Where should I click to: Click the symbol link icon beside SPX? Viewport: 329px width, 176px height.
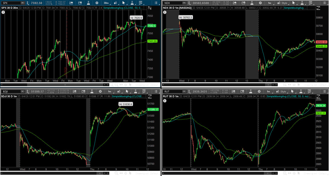27,3
